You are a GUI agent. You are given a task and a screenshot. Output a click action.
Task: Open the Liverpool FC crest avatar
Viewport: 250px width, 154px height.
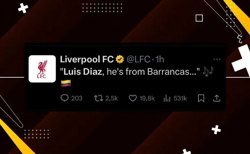point(42,69)
